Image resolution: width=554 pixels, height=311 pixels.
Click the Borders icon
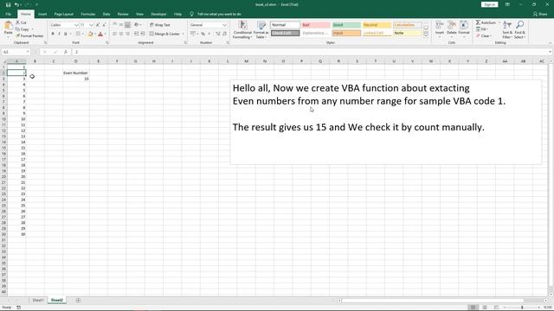(78, 34)
